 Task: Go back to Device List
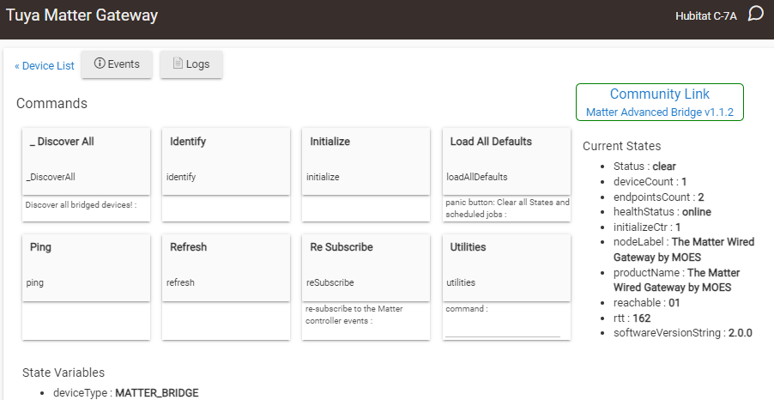pyautogui.click(x=45, y=66)
